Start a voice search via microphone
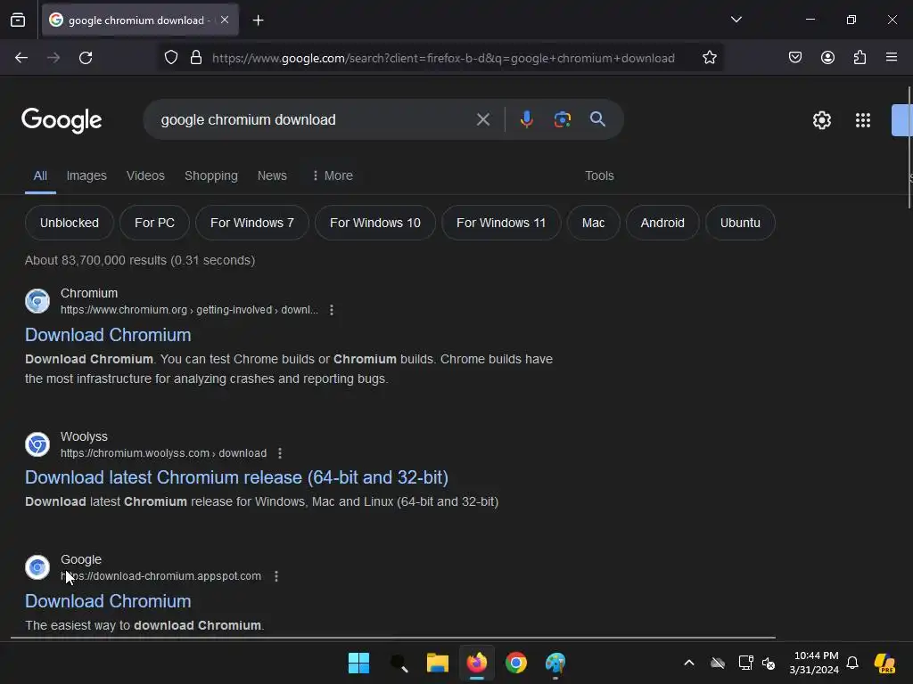The image size is (913, 684). 526,119
